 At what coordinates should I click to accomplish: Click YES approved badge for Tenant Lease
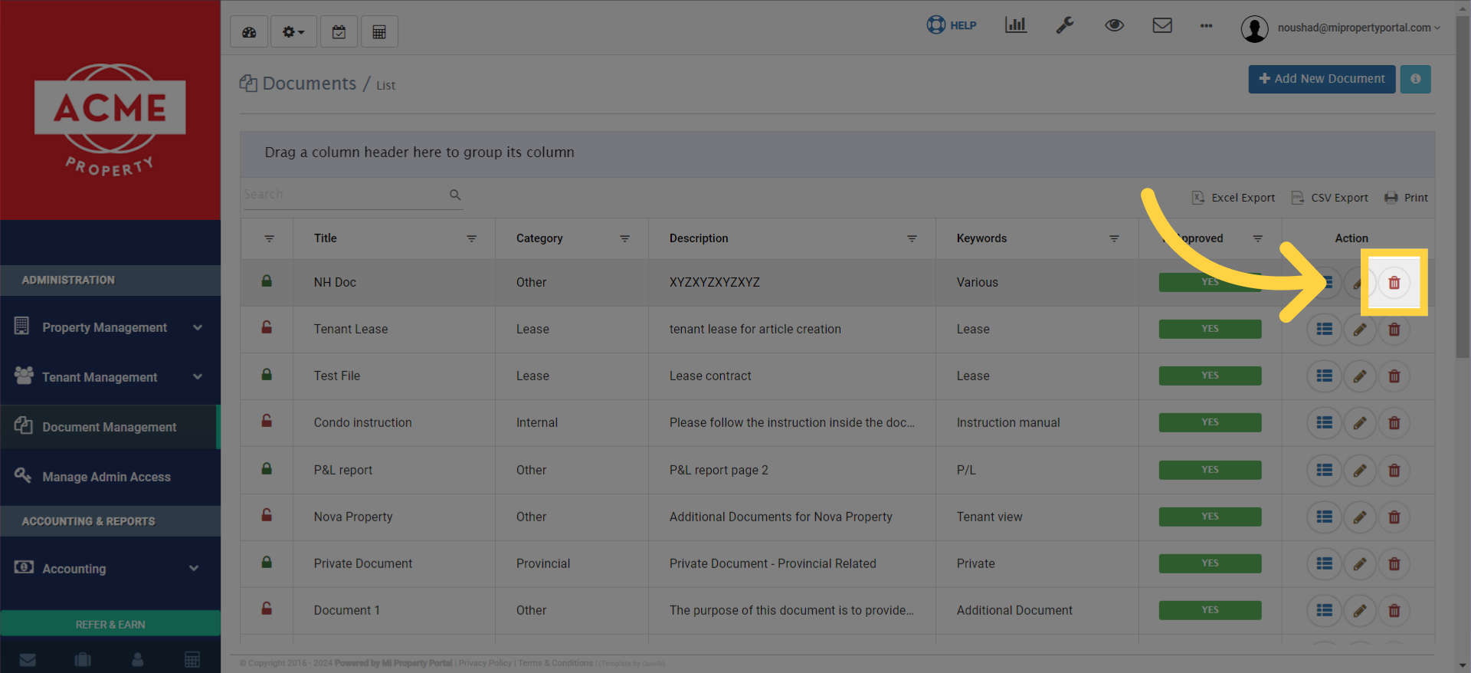coord(1210,330)
